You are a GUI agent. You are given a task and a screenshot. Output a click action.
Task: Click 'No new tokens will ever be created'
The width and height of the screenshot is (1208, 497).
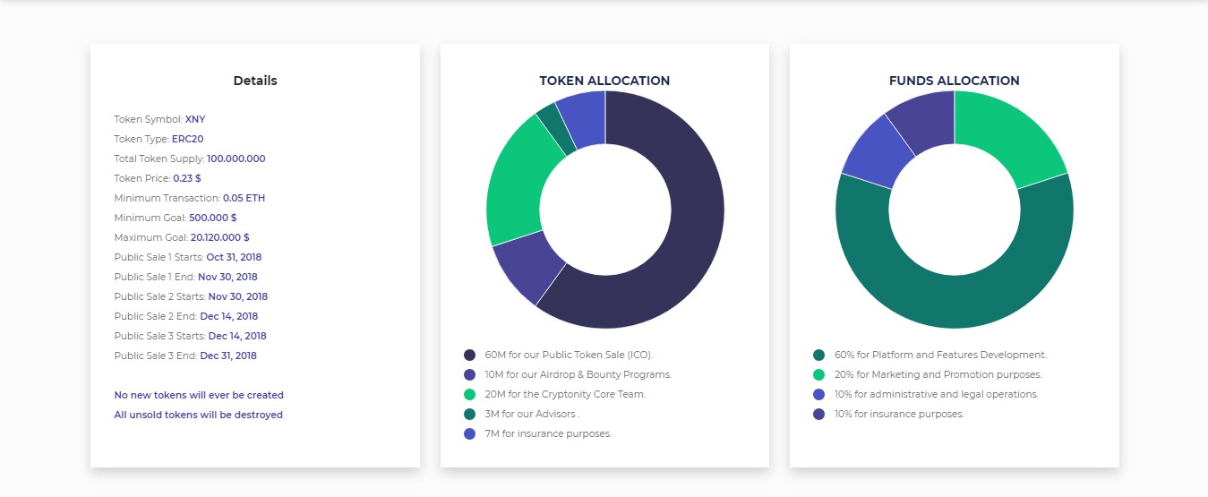click(199, 395)
